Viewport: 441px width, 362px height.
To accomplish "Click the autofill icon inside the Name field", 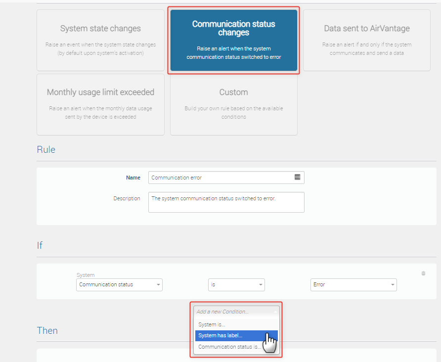I will click(297, 178).
